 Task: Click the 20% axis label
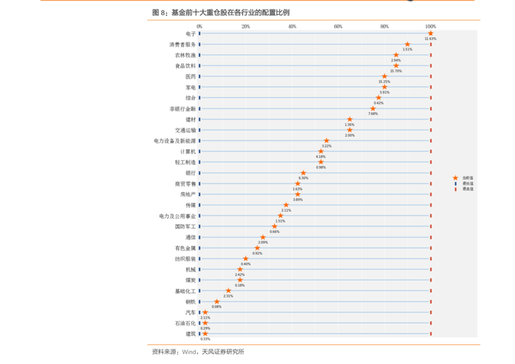coord(246,26)
